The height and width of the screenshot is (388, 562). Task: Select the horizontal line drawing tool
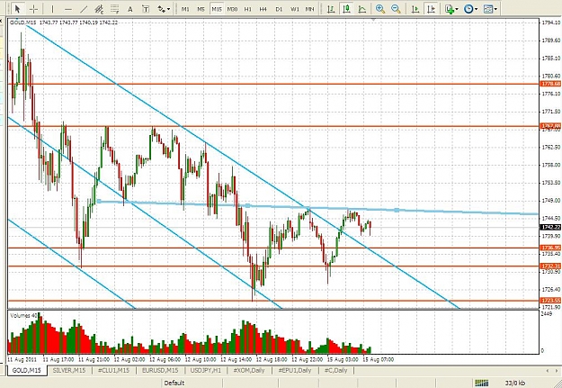68,9
